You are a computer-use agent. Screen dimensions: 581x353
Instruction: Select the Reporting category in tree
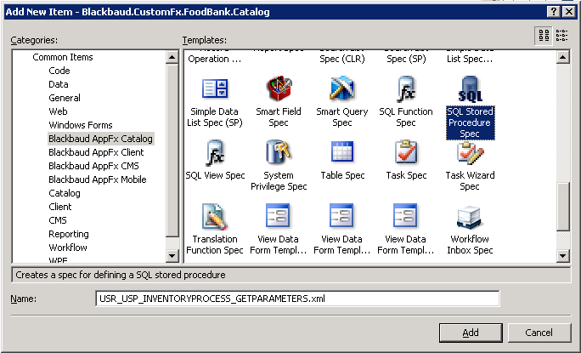(x=68, y=234)
